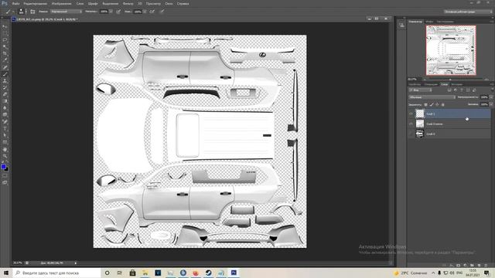This screenshot has height=278, width=495.
Task: Select the Path Selection tool
Action: click(5, 135)
